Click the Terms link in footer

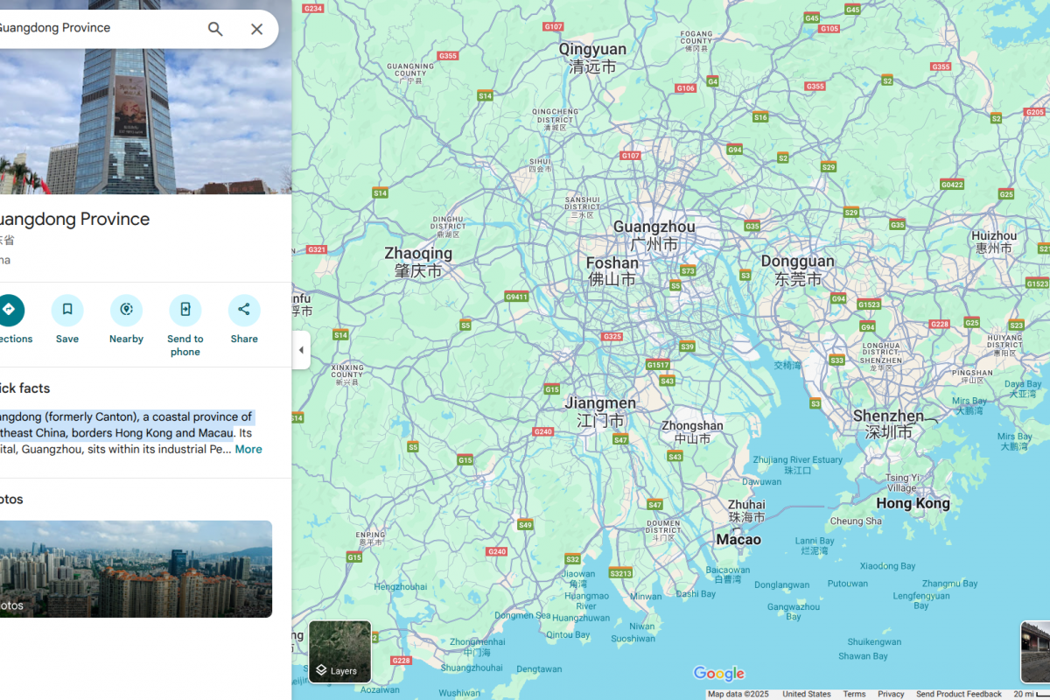(854, 694)
